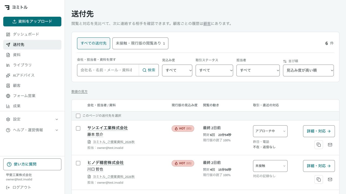Click the 資料 document icon in sidebar
The width and height of the screenshot is (346, 194).
[x=8, y=55]
